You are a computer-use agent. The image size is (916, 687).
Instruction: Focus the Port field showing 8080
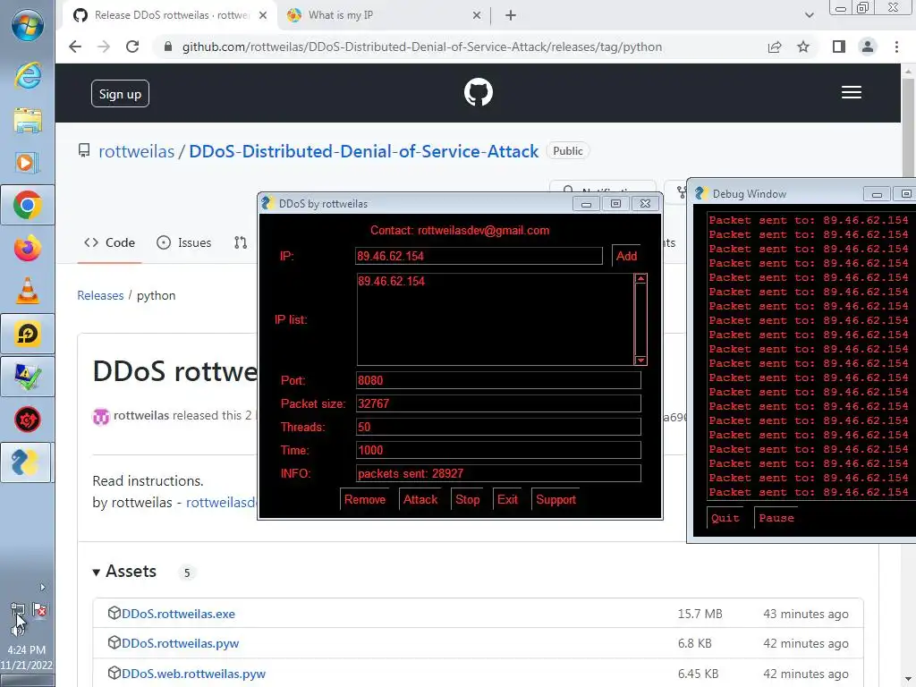click(x=498, y=380)
